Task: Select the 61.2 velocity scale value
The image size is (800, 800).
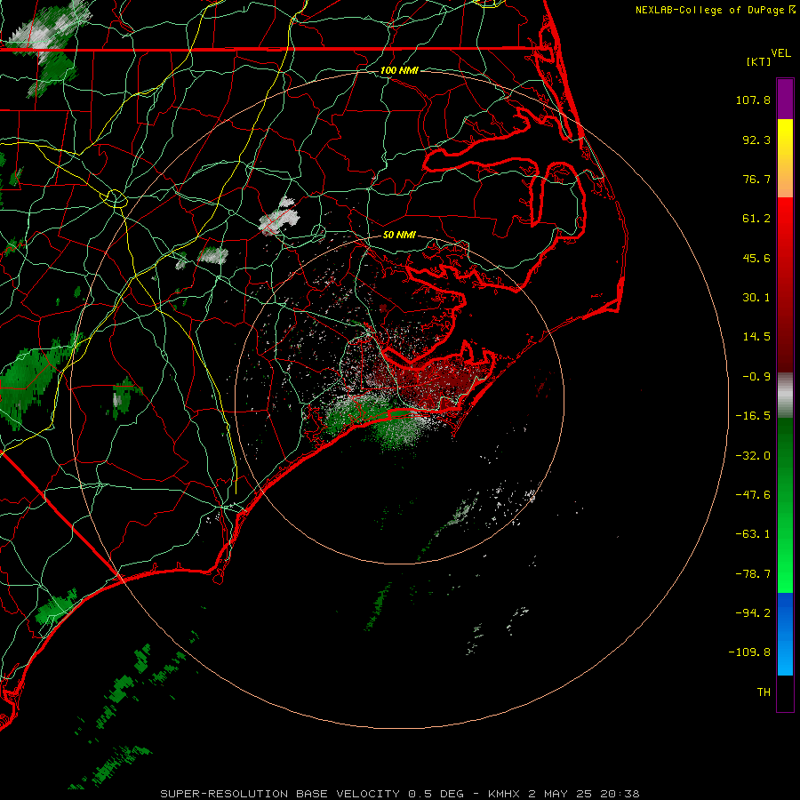Action: click(x=756, y=219)
